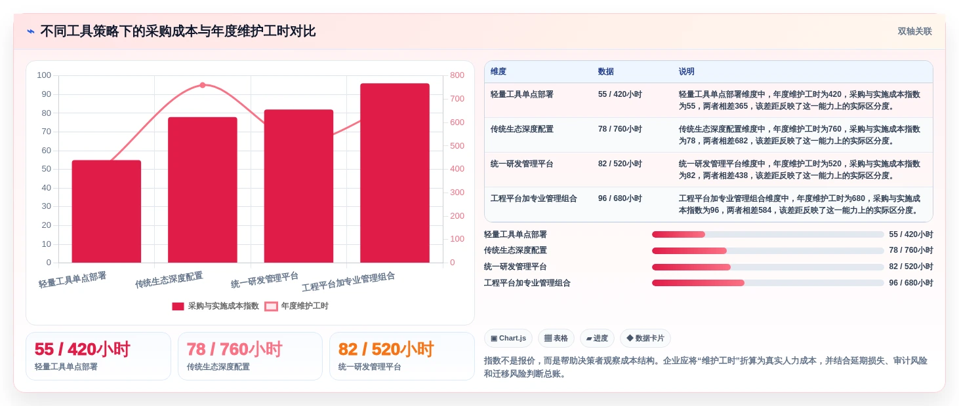Select the Chart.js tag chip
The width and height of the screenshot is (959, 406).
508,339
